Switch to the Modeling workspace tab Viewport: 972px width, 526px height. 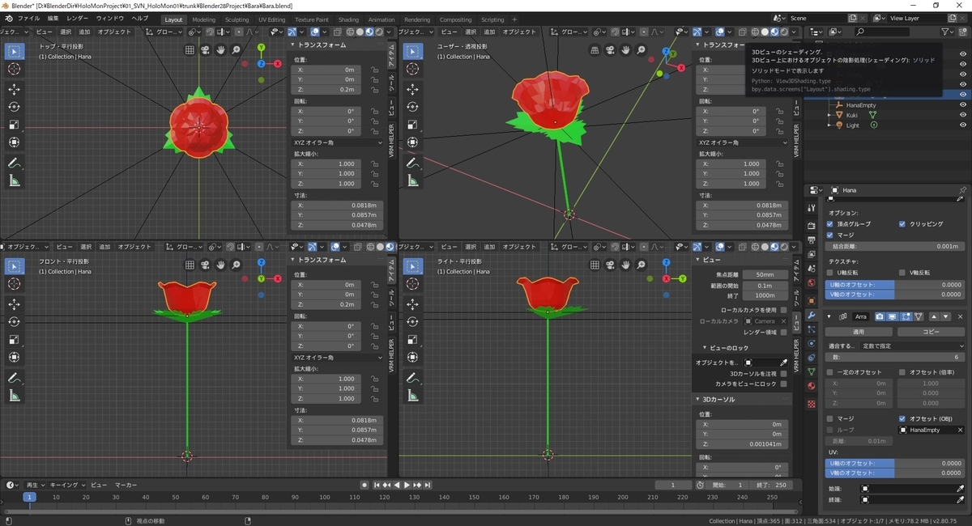[204, 19]
